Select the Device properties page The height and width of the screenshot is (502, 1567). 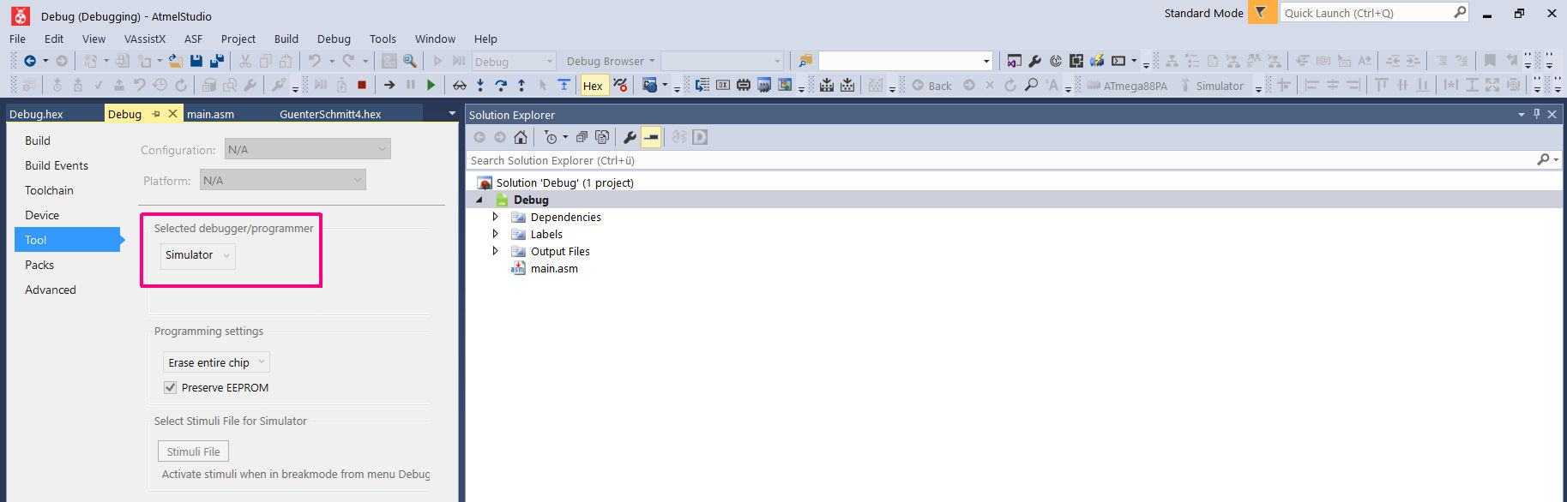tap(42, 215)
